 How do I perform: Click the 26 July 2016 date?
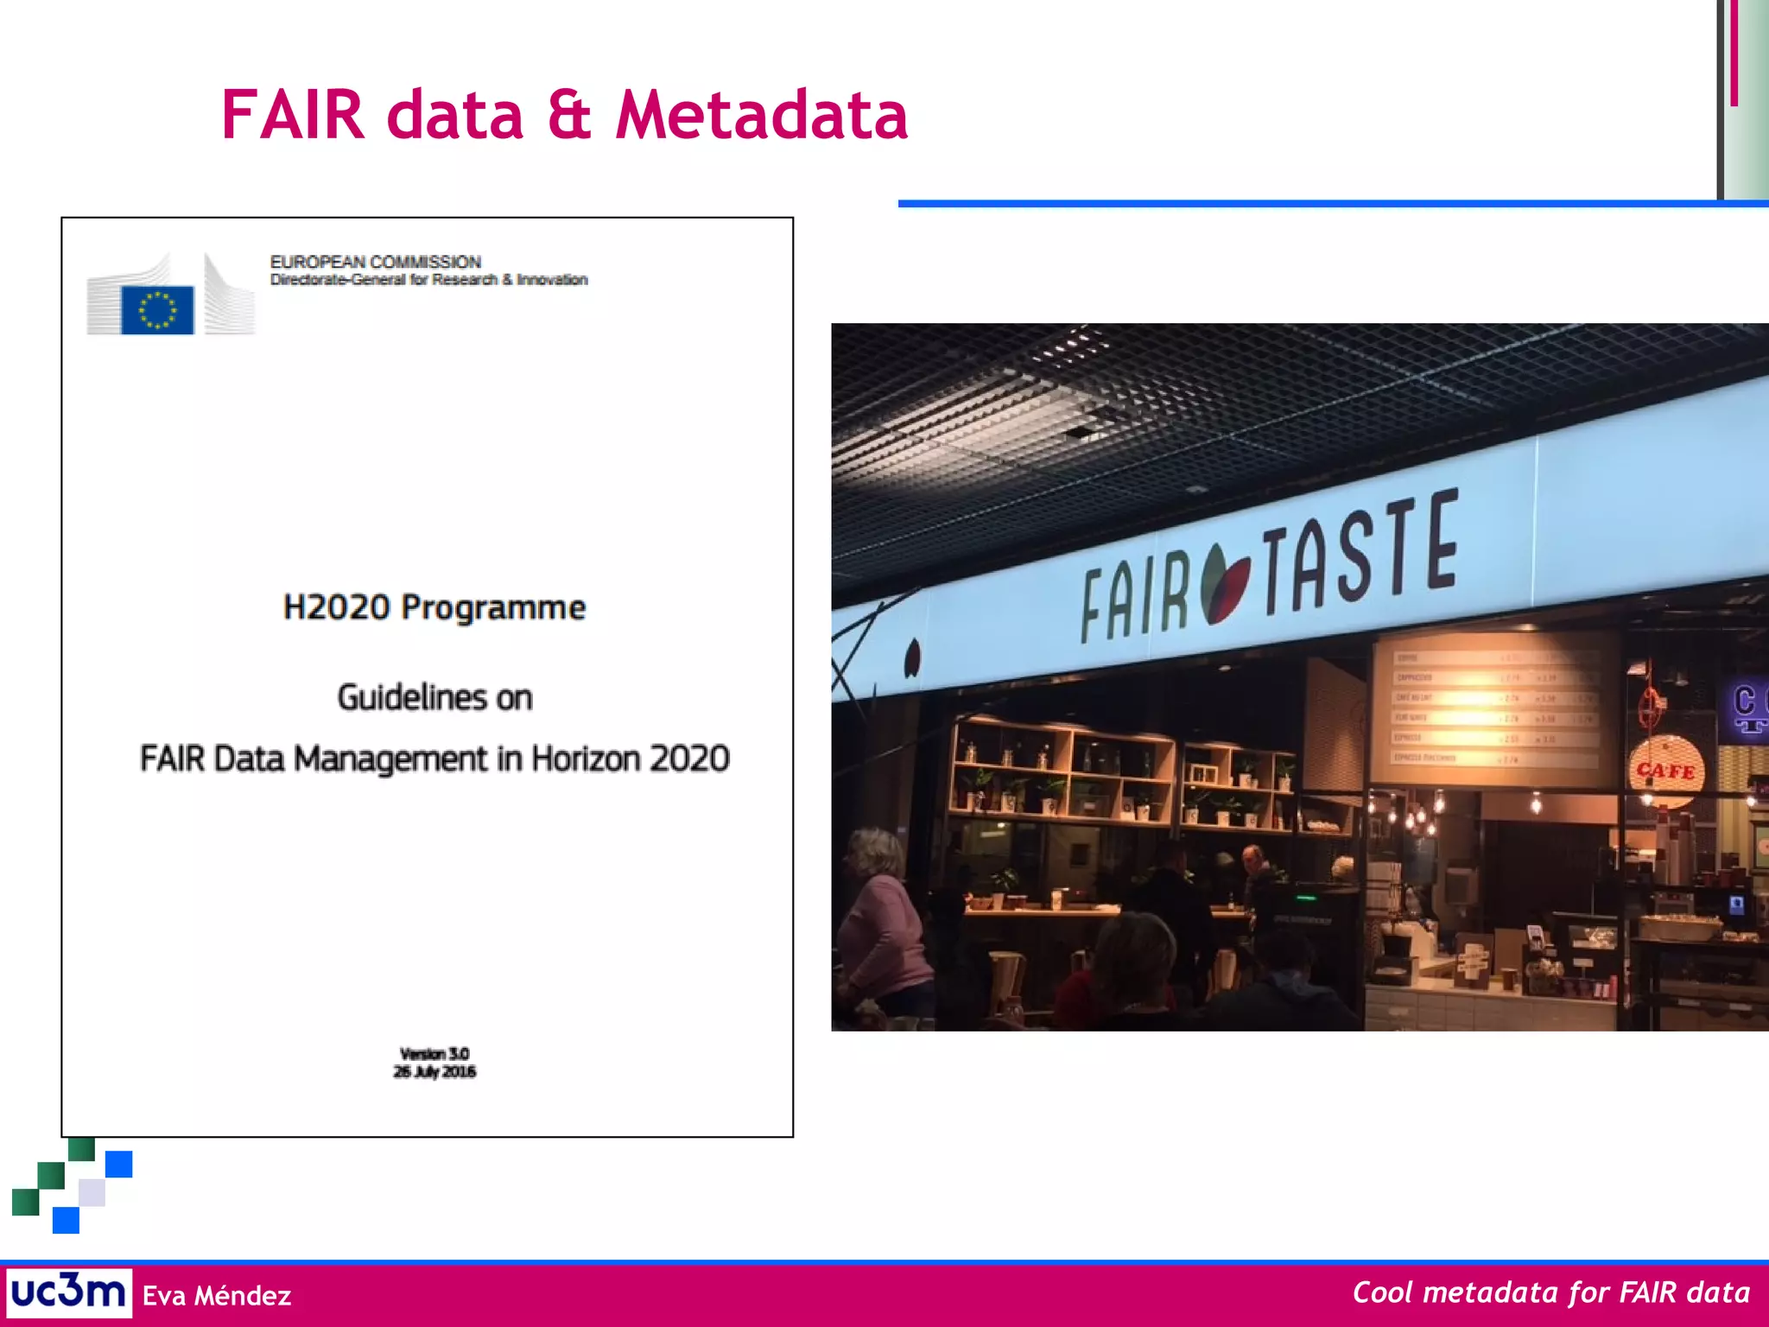pos(434,1071)
